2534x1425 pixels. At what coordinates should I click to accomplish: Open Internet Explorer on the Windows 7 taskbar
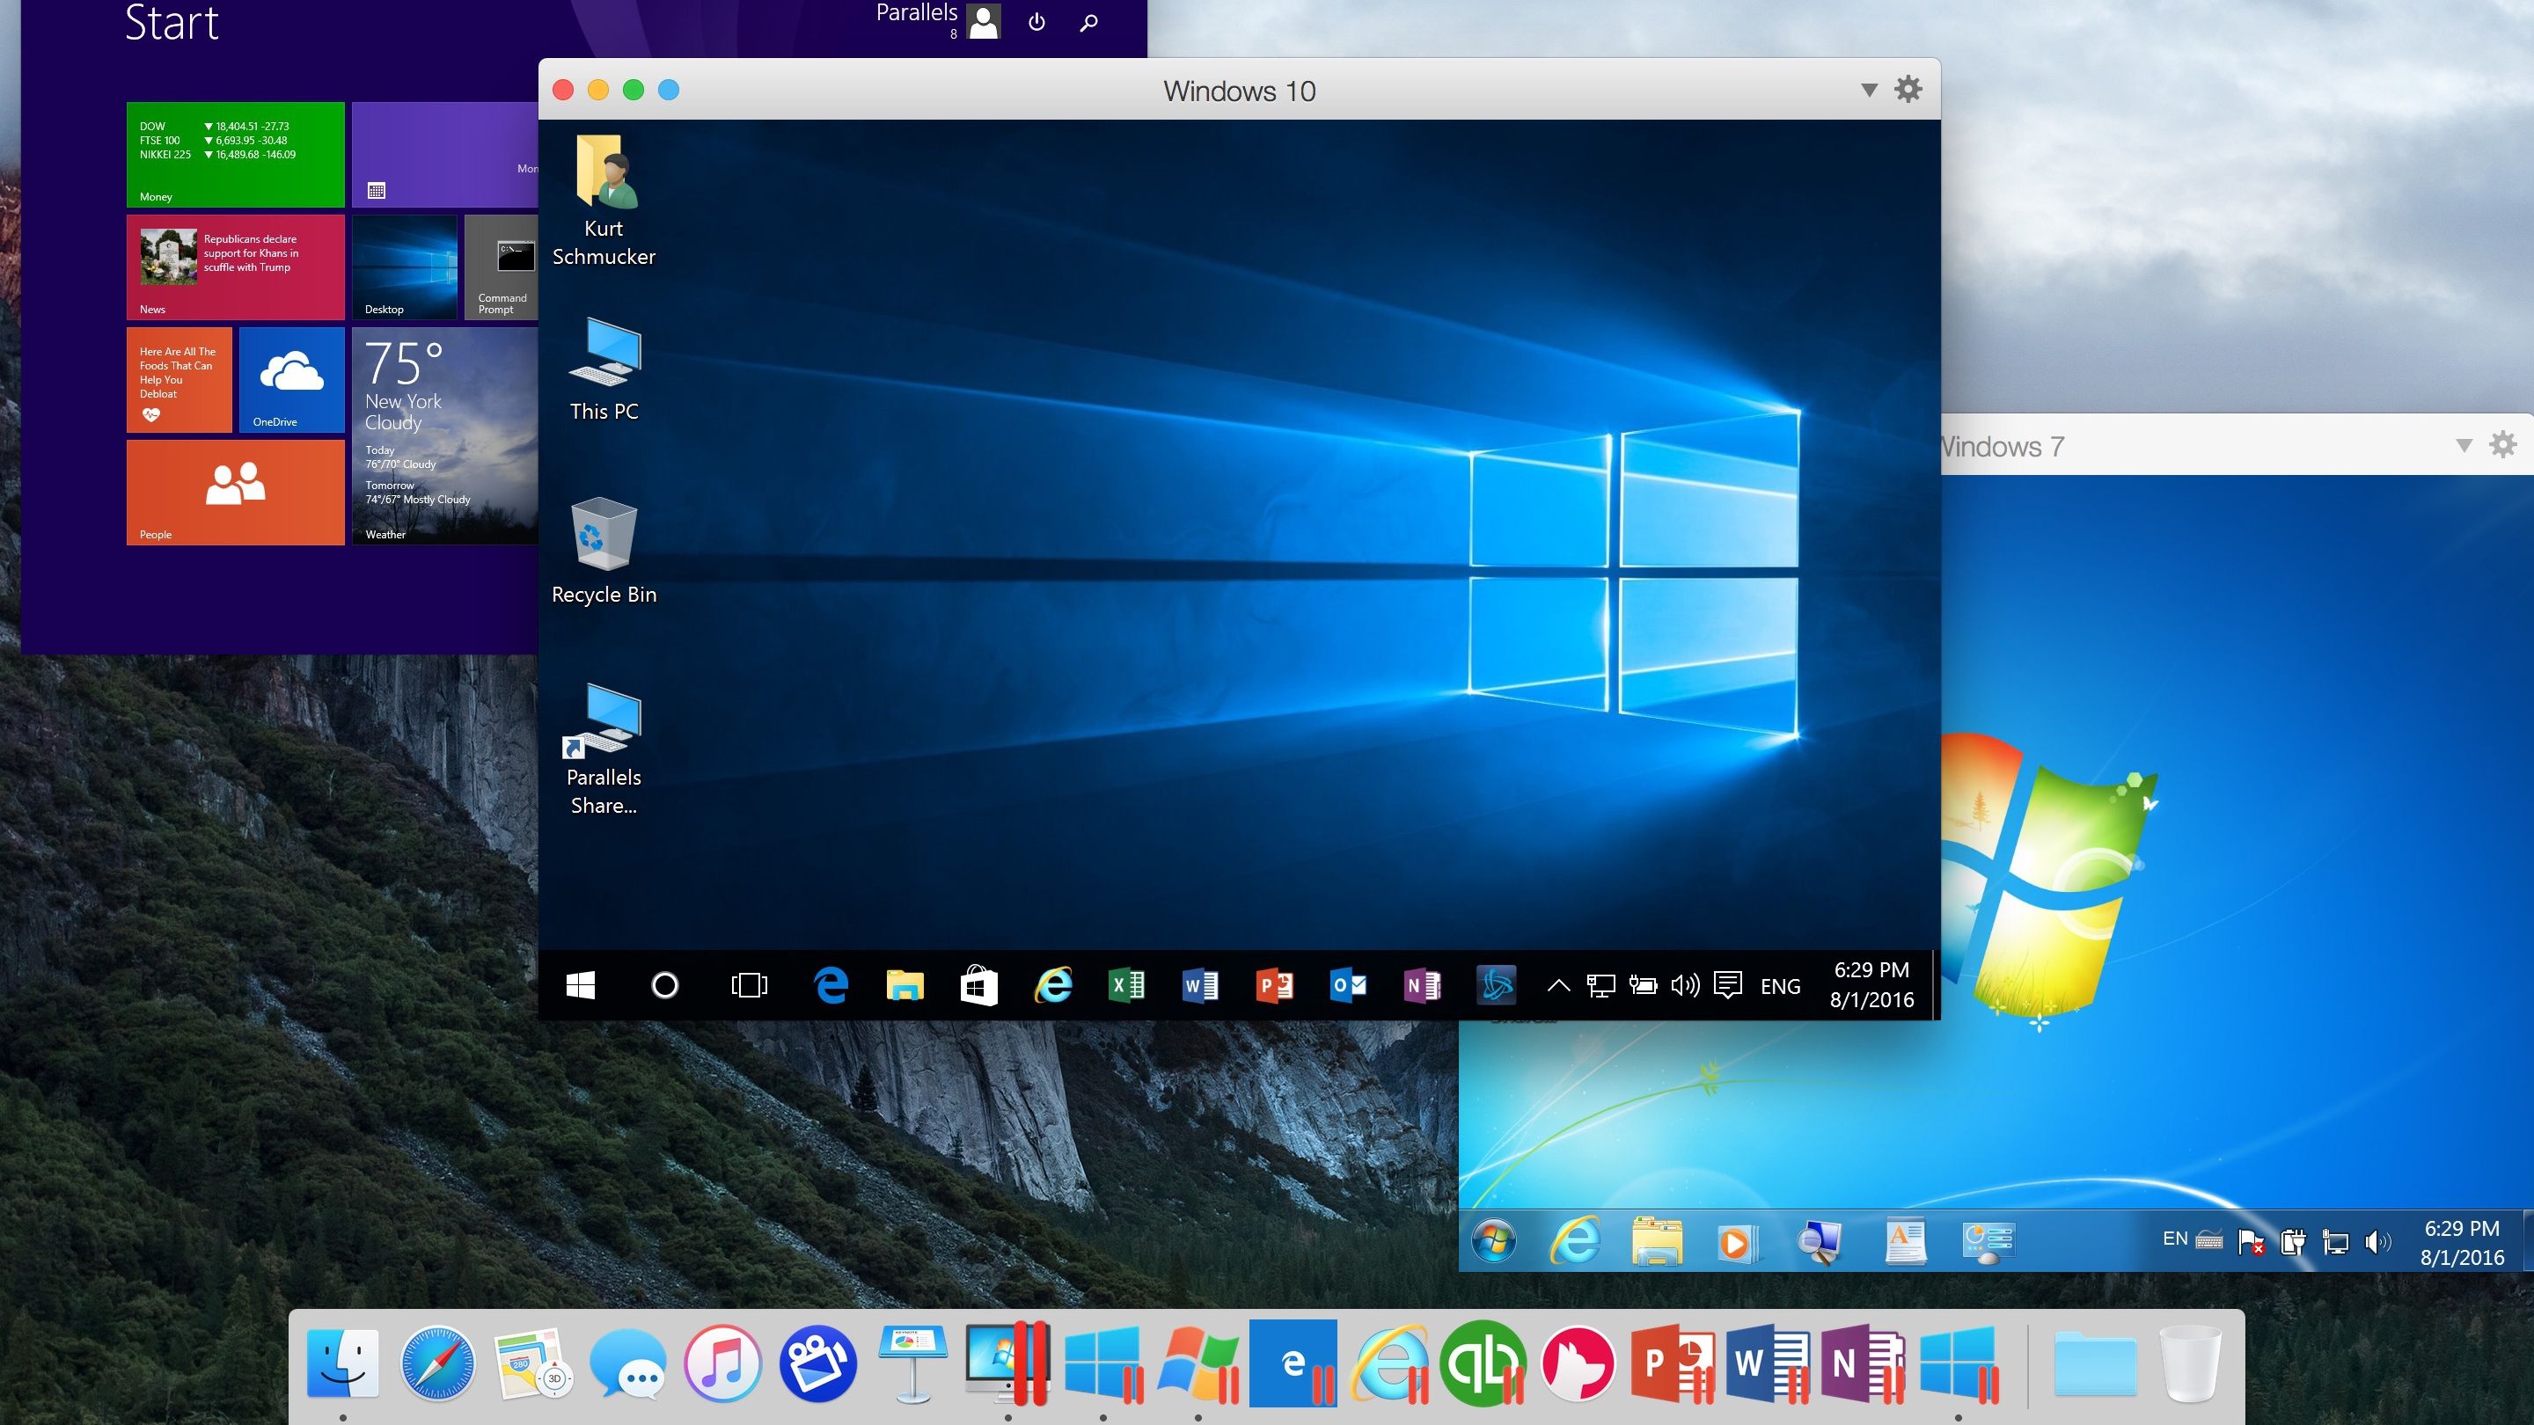point(1576,1239)
